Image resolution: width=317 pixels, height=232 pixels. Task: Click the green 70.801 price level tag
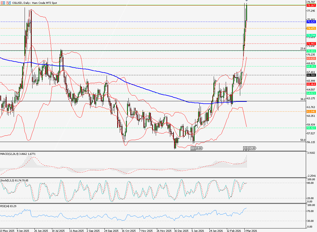311,51
